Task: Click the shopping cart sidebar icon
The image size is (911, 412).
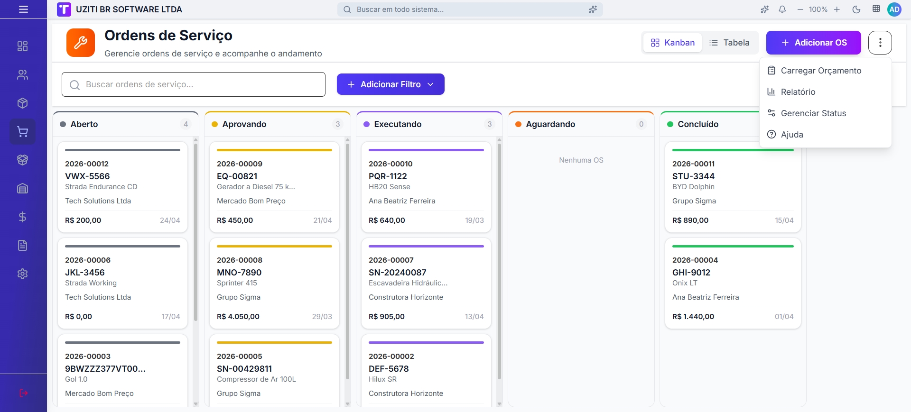Action: pos(22,132)
